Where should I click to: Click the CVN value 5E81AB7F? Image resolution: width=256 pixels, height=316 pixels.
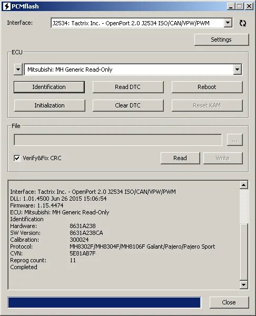pyautogui.click(x=83, y=253)
